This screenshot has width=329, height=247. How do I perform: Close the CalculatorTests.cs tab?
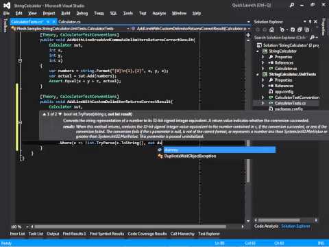(54, 22)
